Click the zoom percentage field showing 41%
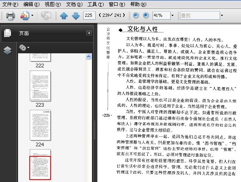This screenshot has height=182, width=241. click(x=161, y=15)
